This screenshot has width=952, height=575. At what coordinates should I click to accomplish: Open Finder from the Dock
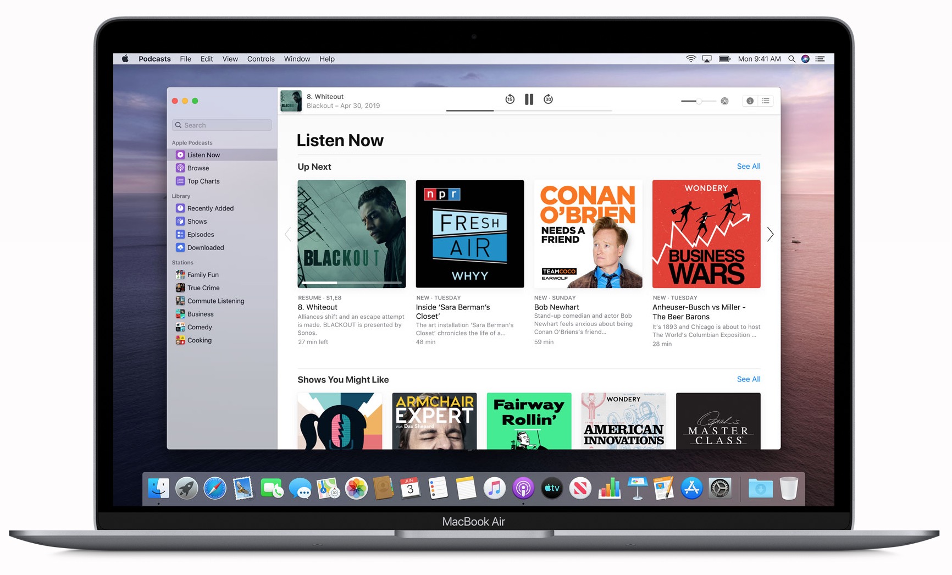(159, 488)
